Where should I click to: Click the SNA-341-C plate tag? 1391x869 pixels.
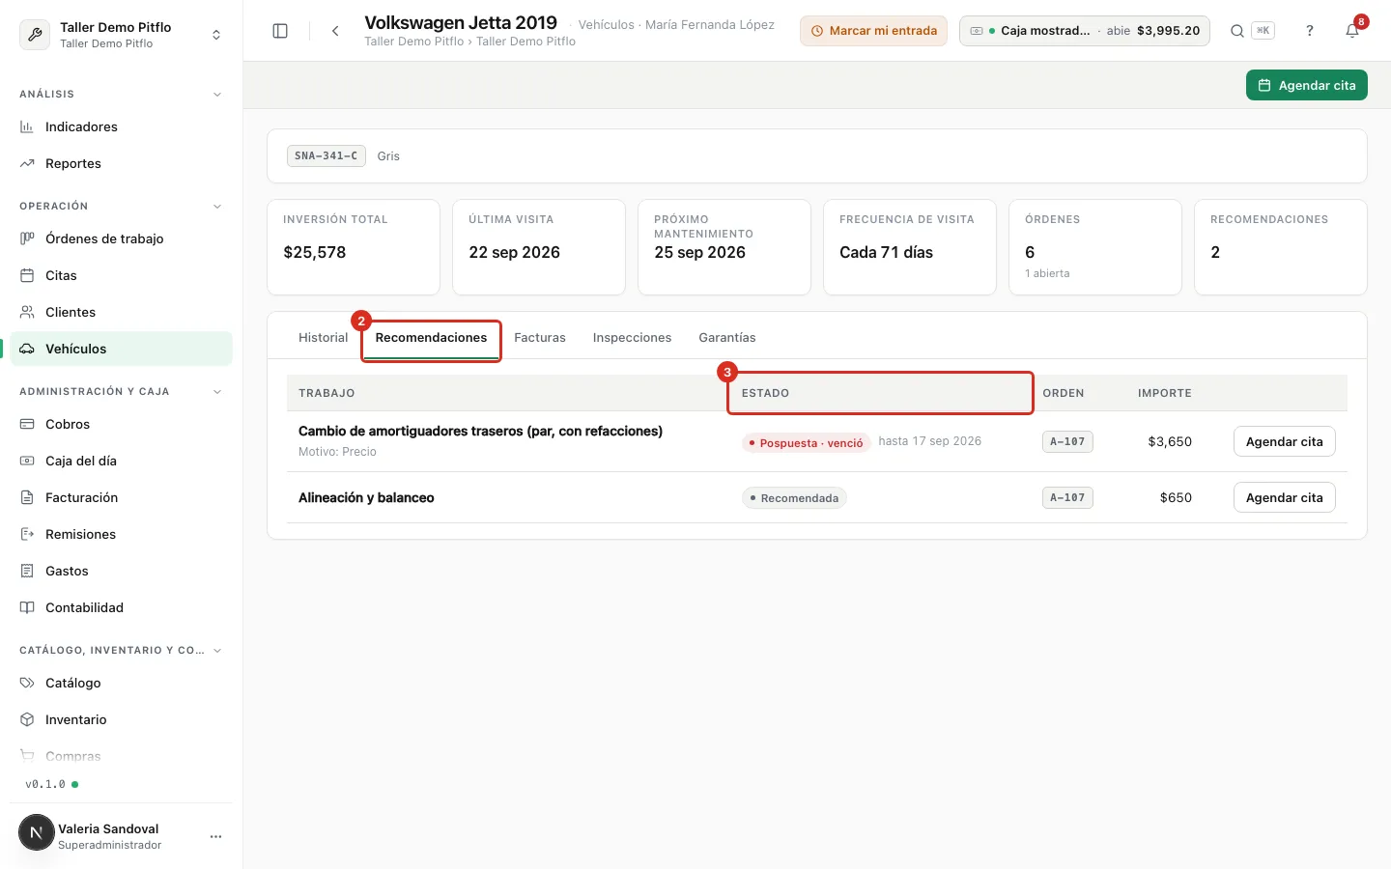coord(326,155)
